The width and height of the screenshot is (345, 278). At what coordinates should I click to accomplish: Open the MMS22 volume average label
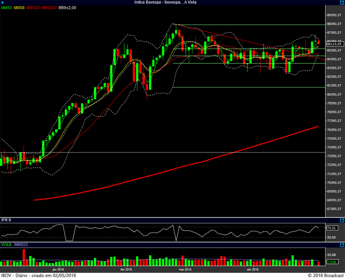[22, 244]
